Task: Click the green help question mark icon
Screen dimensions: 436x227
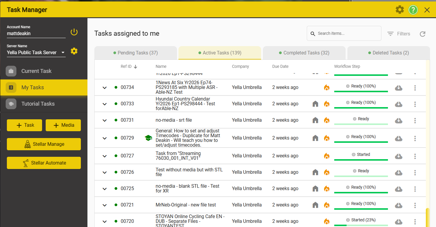Action: (x=413, y=10)
